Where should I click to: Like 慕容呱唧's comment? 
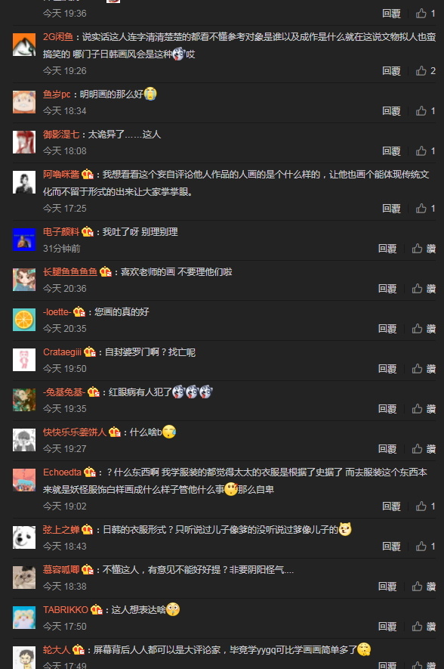pos(424,587)
